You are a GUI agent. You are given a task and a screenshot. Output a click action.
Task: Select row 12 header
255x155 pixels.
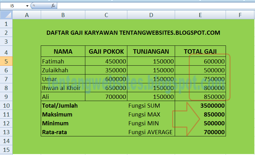[6, 123]
